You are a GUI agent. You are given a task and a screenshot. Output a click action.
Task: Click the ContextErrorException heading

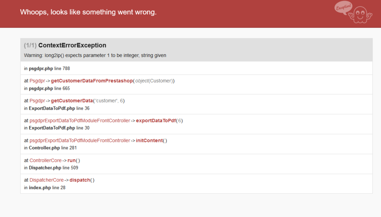tap(72, 45)
